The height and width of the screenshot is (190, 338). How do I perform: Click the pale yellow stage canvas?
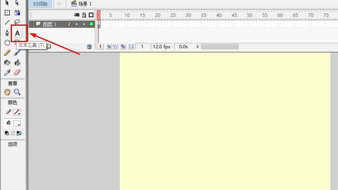coord(225,121)
